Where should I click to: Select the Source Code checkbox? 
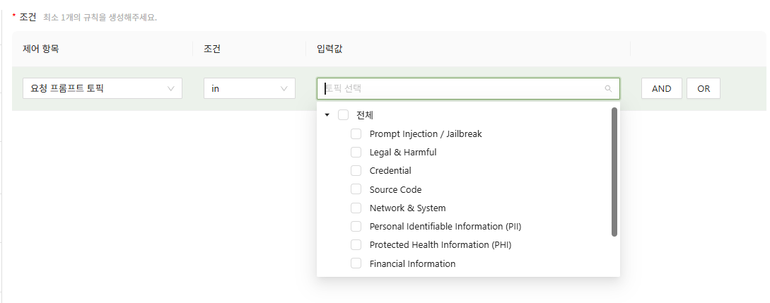pos(356,189)
